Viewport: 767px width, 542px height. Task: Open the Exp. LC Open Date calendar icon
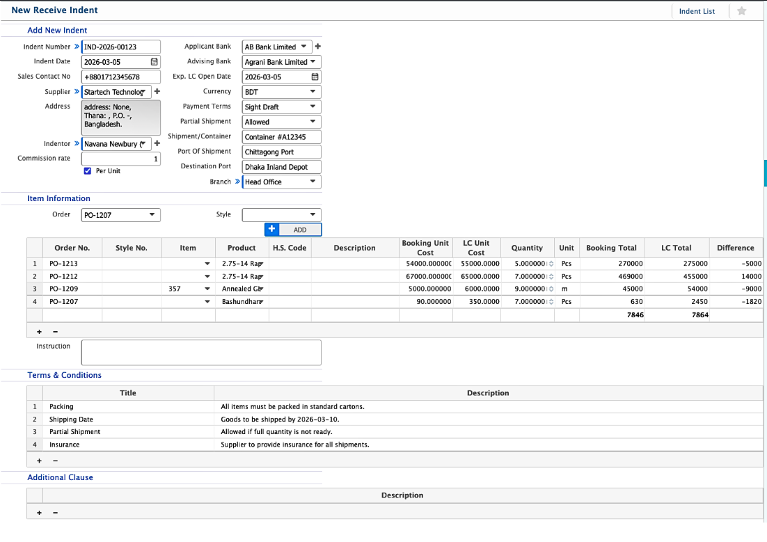pos(315,76)
